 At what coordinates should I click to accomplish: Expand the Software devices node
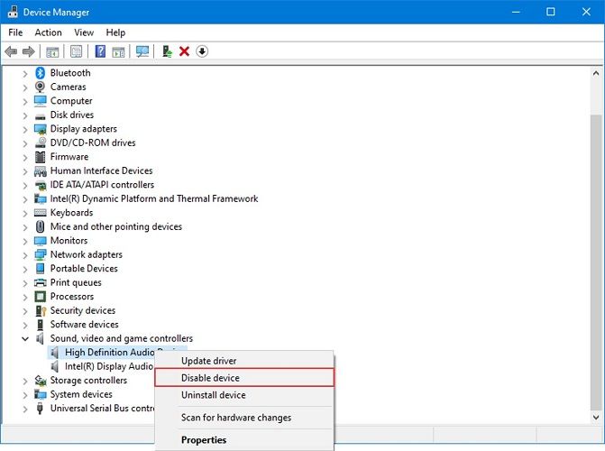point(25,325)
